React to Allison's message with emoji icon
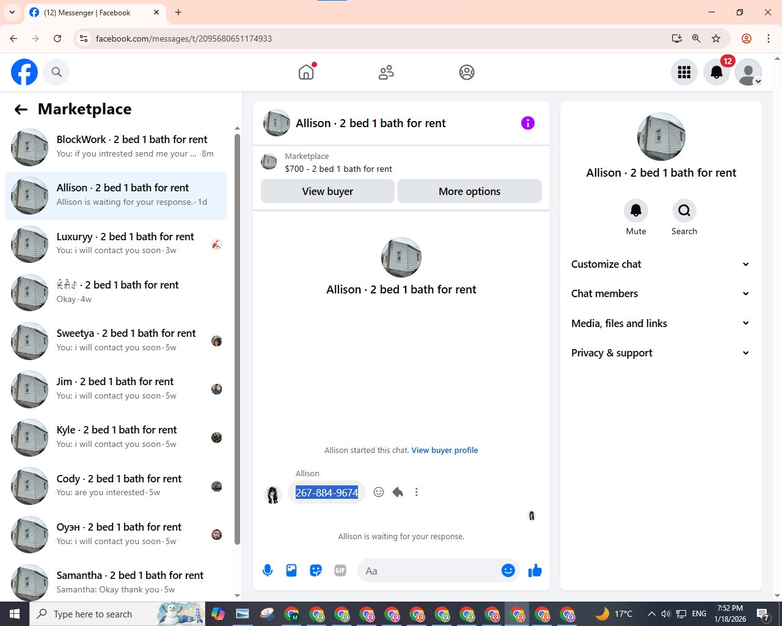The height and width of the screenshot is (626, 782). (379, 492)
